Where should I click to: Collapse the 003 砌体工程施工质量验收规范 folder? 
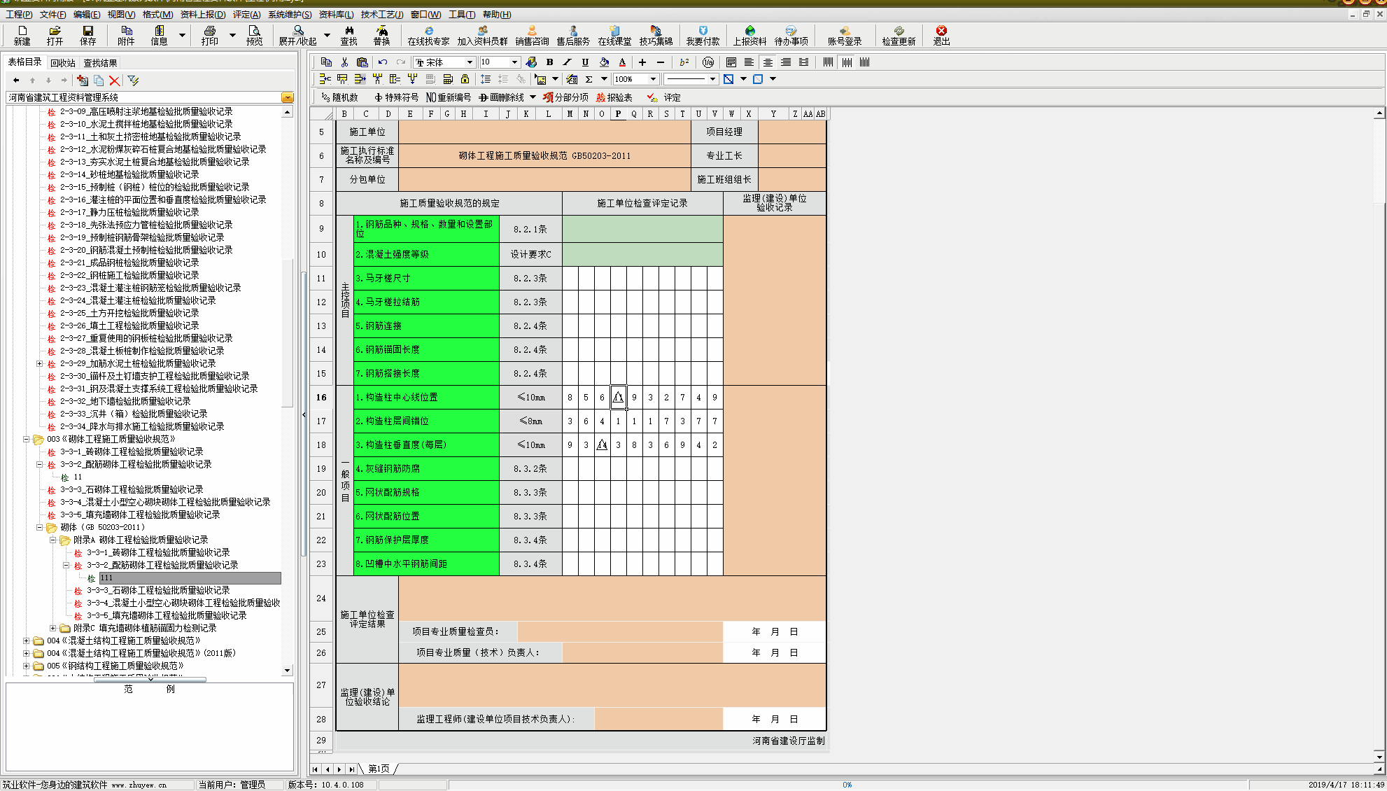(27, 439)
